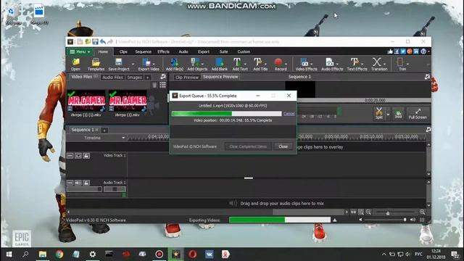The image size is (464, 261).
Task: Click the undo arrow in title bar
Action: pos(103,42)
